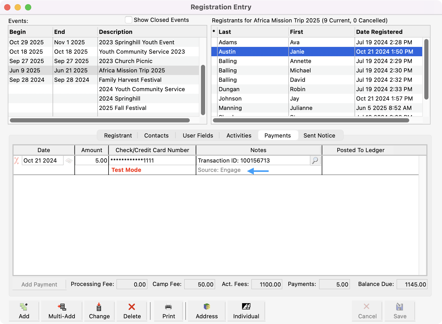Click the magnifier icon in the Notes column
The width and height of the screenshot is (442, 324).
(315, 160)
